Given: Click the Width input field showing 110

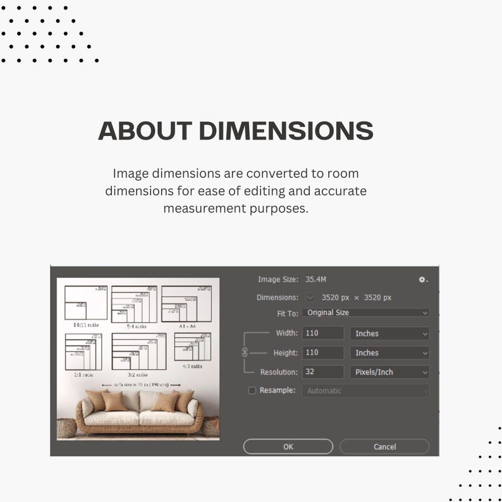Looking at the screenshot, I should pyautogui.click(x=323, y=333).
